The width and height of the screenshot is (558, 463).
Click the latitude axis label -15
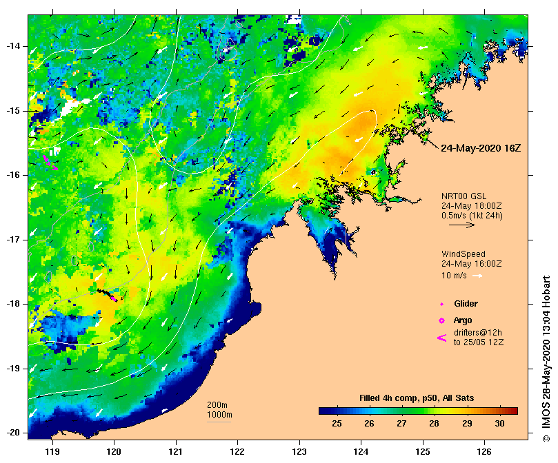click(x=14, y=111)
